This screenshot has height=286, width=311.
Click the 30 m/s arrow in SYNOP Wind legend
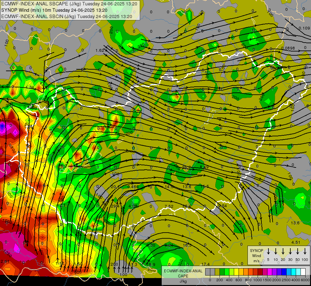coord(290,251)
